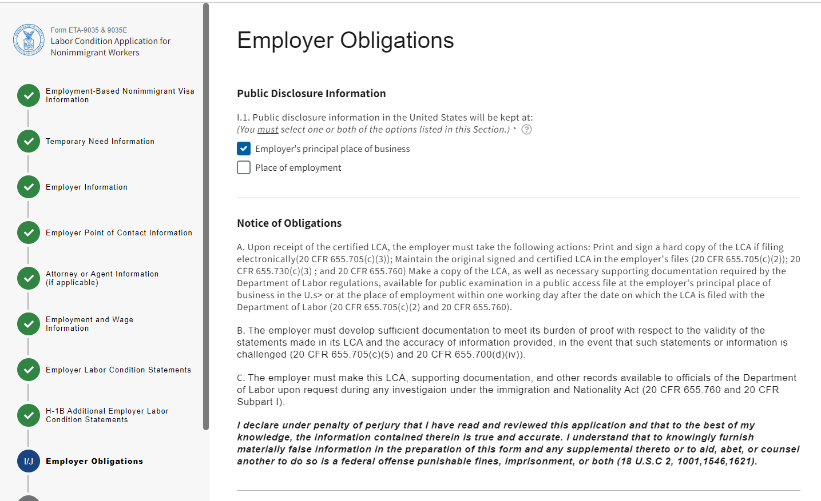Click green checkmark beside Employer Point of Contact

click(29, 233)
